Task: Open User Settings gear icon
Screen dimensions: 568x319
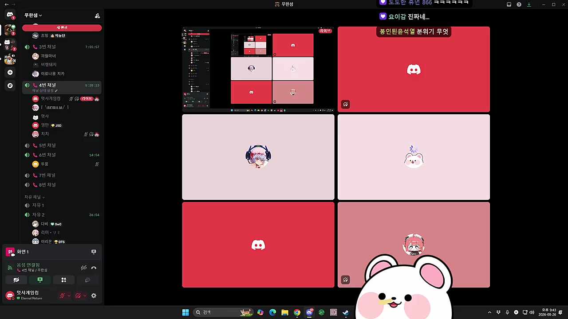Action: pyautogui.click(x=94, y=296)
